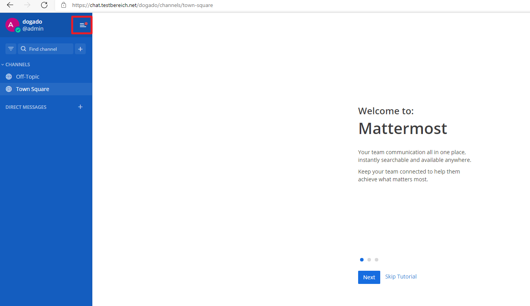Viewport: 530px width, 306px height.
Task: Click the browser forward arrow
Action: pyautogui.click(x=27, y=5)
